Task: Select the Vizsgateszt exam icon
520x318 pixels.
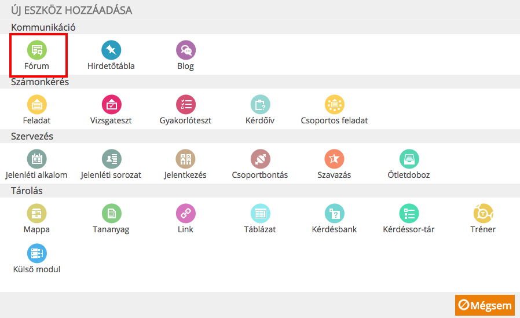Action: [111, 104]
